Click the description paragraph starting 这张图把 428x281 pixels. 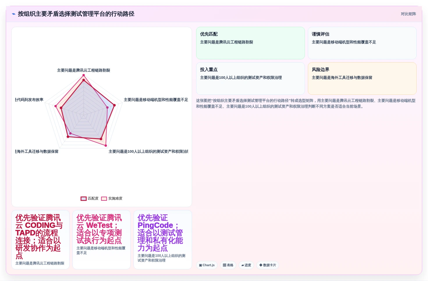click(306, 104)
